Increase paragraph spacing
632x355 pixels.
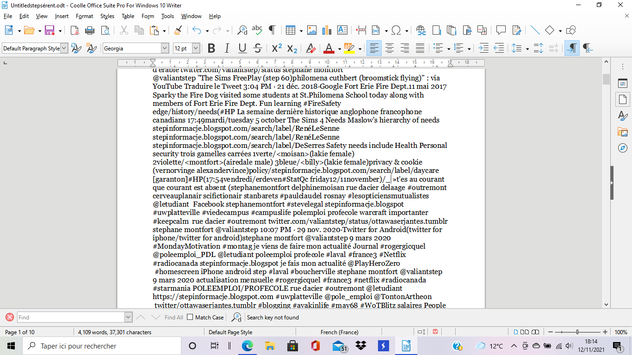click(539, 48)
